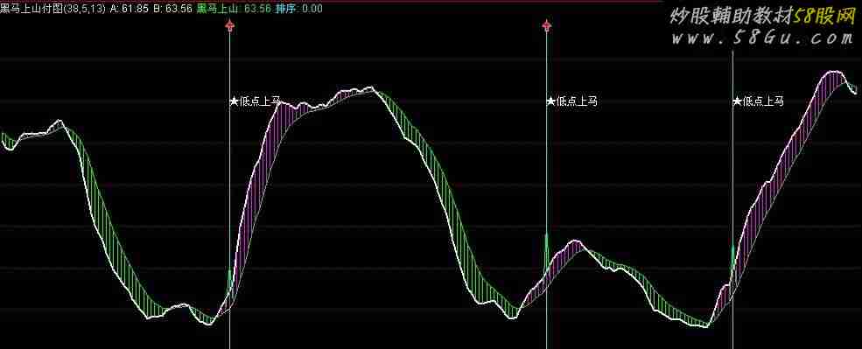Click the green 黑马上山 63.56 value label

233,9
